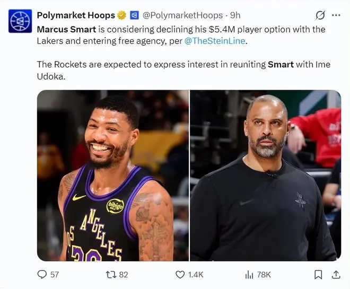
Task: Like the post with the heart icon
Action: [x=180, y=275]
